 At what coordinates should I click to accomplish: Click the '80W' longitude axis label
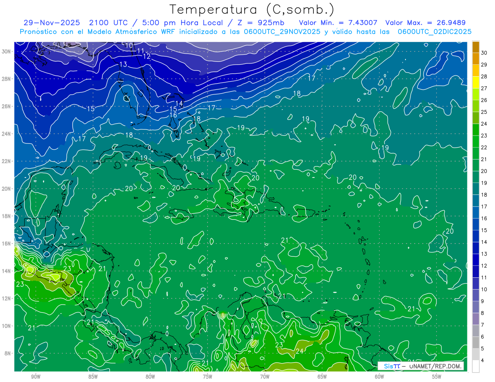click(x=150, y=377)
